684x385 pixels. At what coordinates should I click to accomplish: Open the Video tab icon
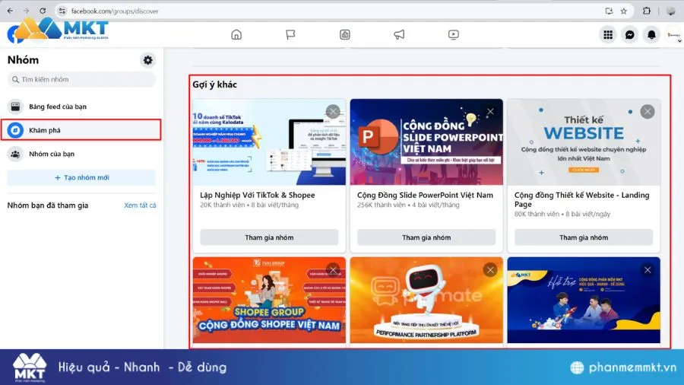coord(453,34)
